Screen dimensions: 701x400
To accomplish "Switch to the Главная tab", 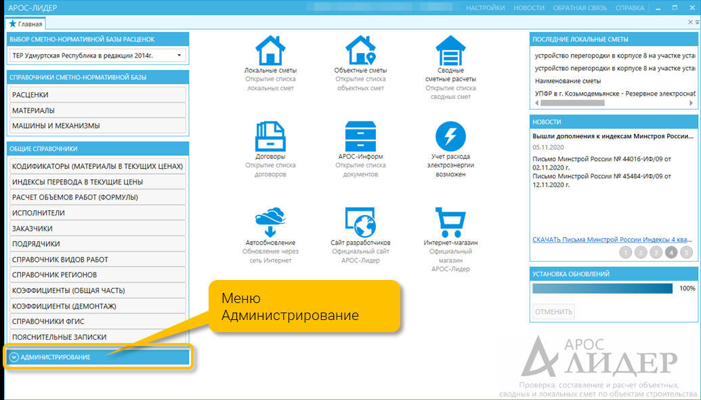I will (x=26, y=24).
